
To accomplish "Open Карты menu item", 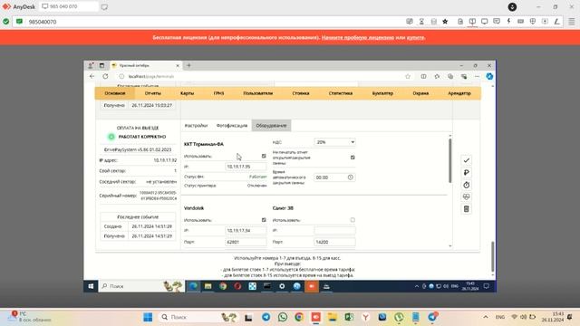I will click(188, 93).
